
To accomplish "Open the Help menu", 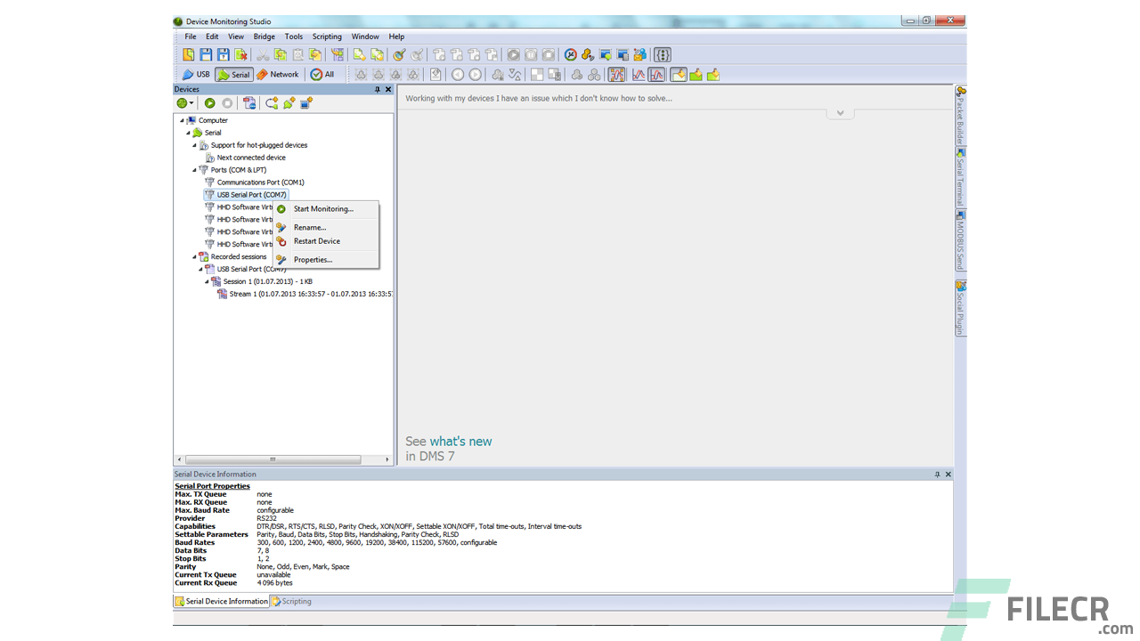I will coord(396,37).
